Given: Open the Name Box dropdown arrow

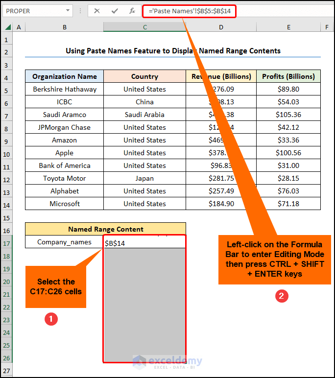Looking at the screenshot, I should pyautogui.click(x=68, y=11).
